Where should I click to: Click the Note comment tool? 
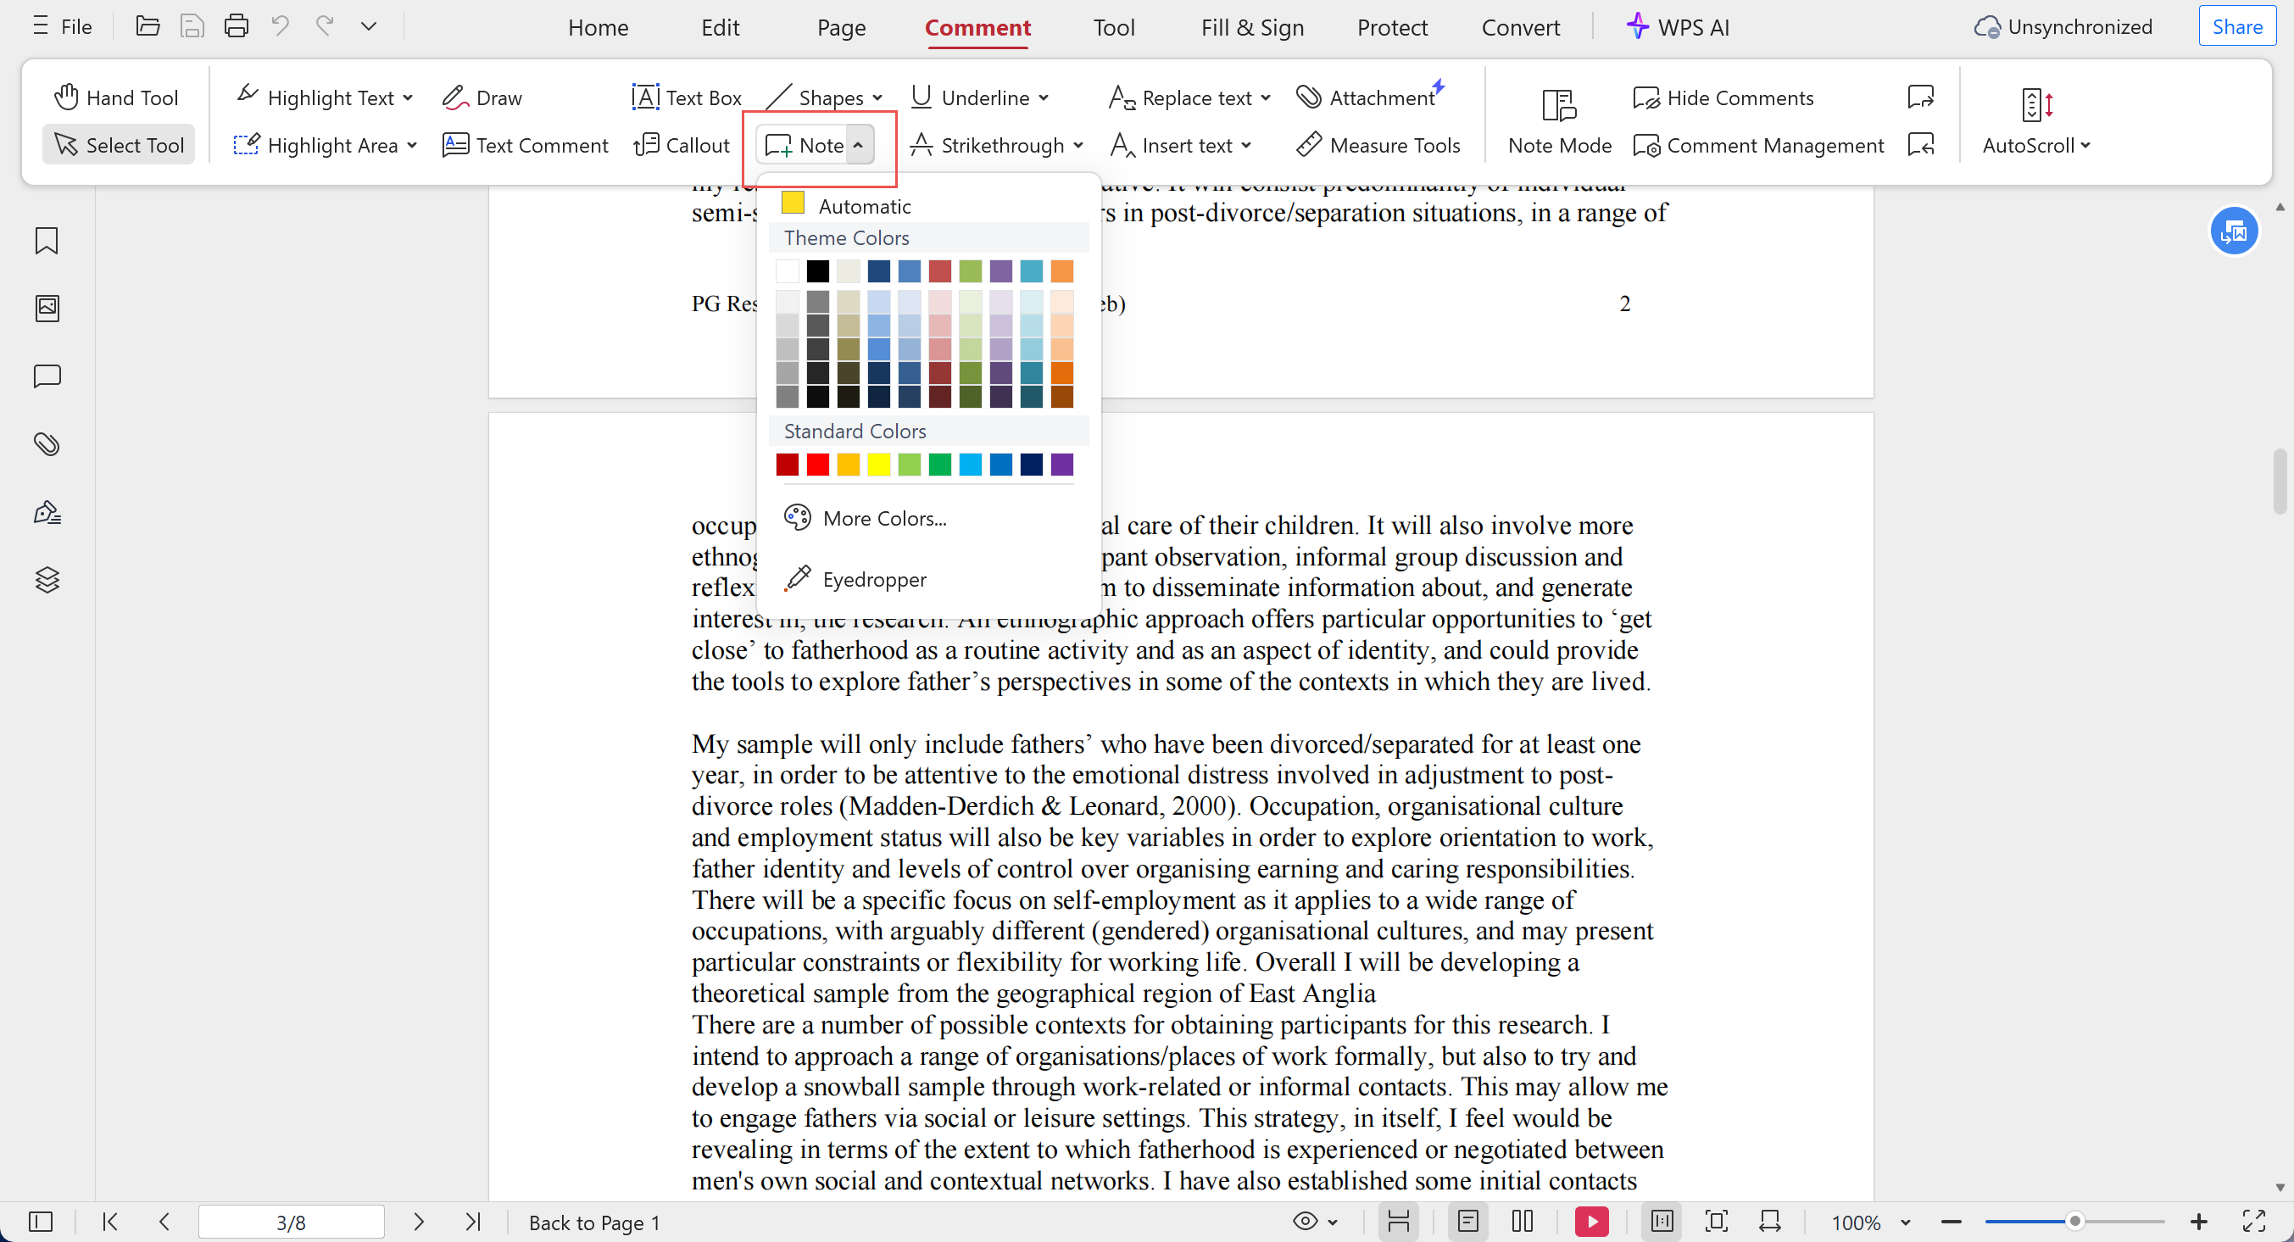(805, 144)
